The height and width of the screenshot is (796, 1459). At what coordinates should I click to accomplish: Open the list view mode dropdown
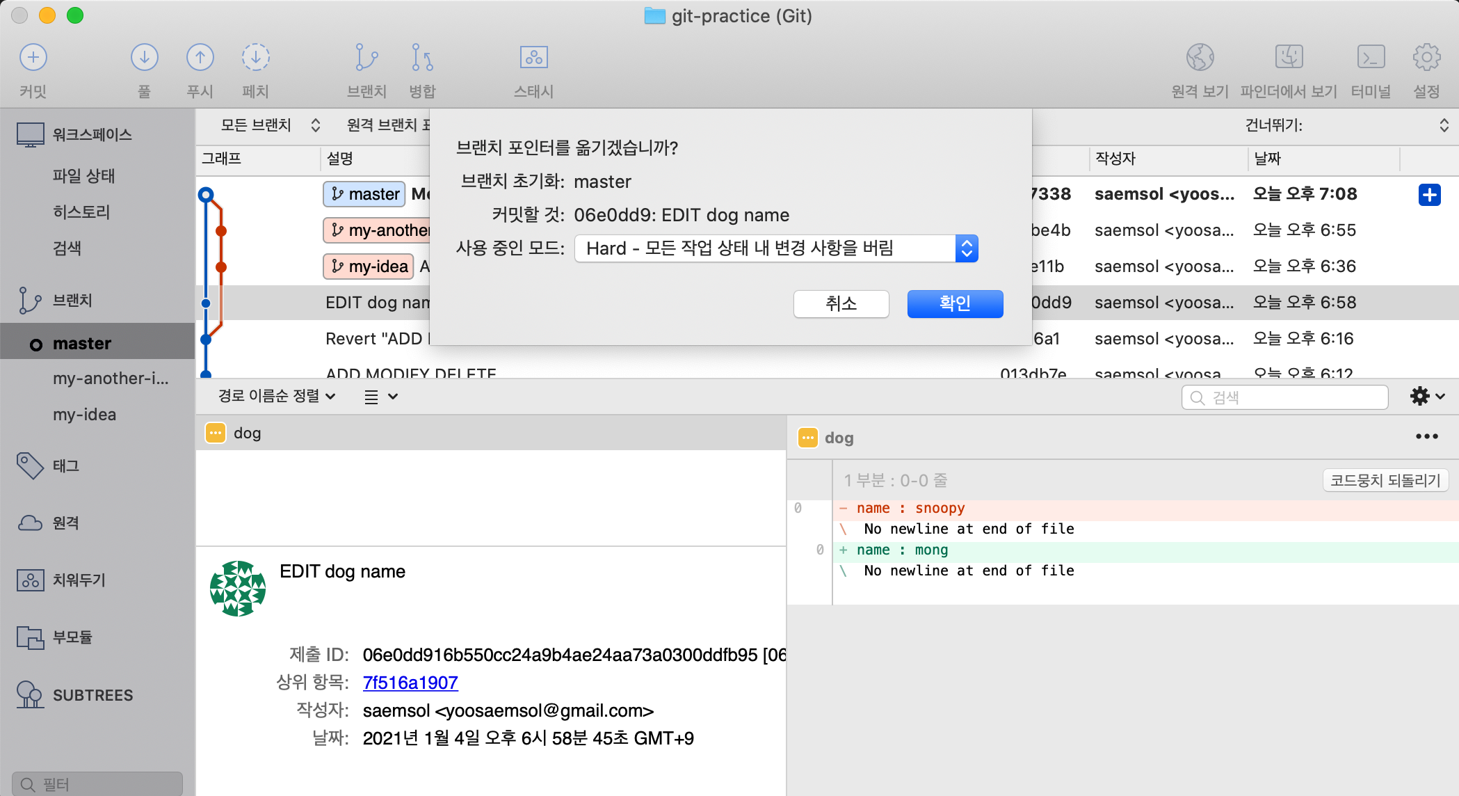pyautogui.click(x=381, y=397)
